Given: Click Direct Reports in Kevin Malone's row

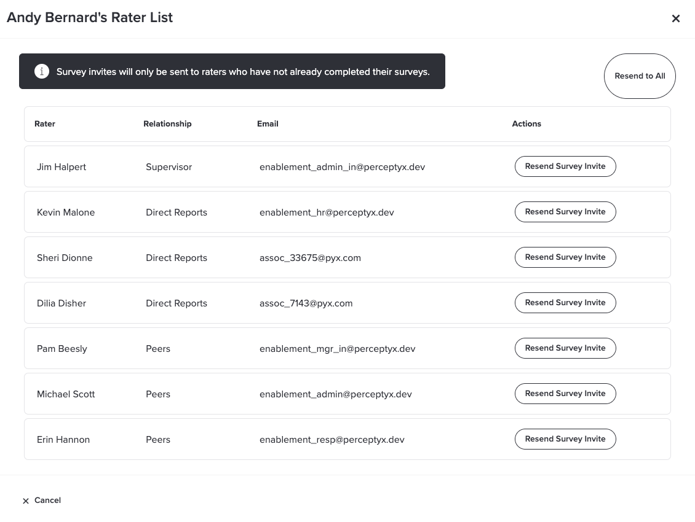Looking at the screenshot, I should tap(177, 212).
